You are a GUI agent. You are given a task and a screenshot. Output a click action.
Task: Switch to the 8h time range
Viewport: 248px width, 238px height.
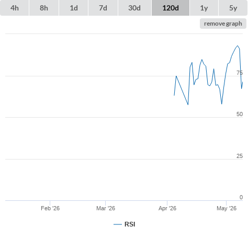tap(44, 8)
